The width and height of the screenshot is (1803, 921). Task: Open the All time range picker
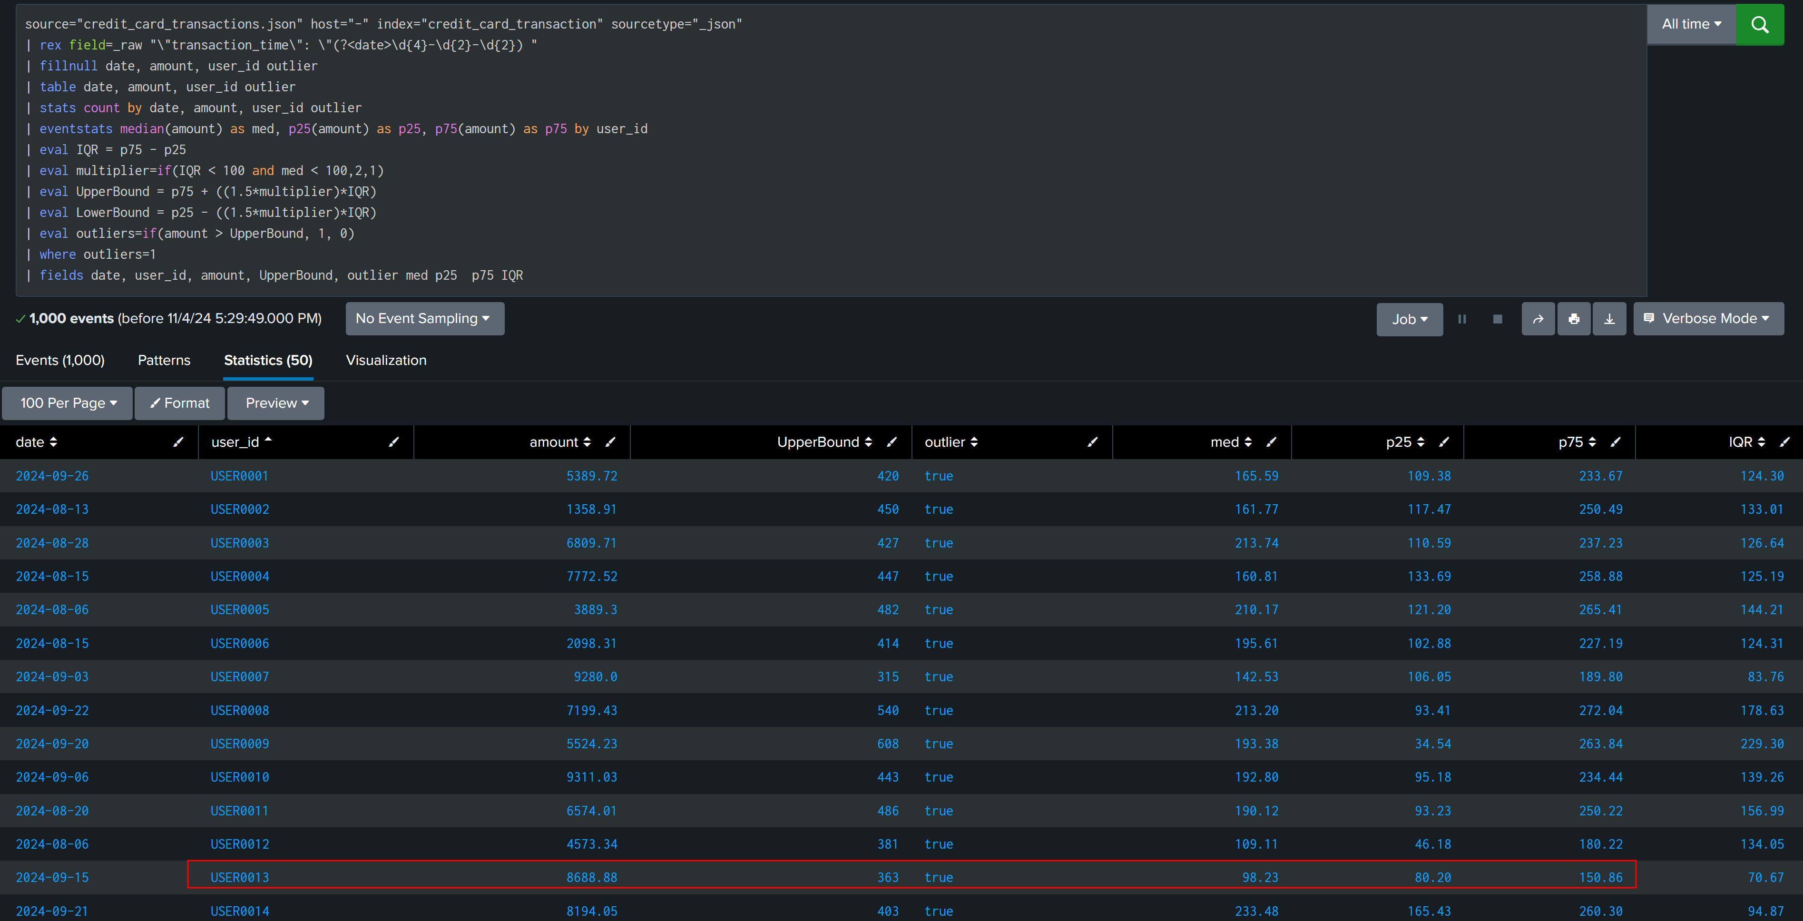pos(1690,24)
